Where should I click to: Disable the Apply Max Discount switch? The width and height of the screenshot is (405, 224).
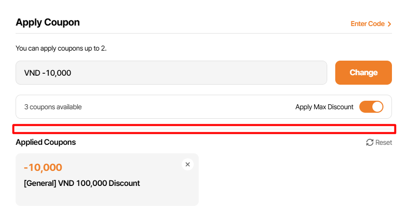coord(371,107)
